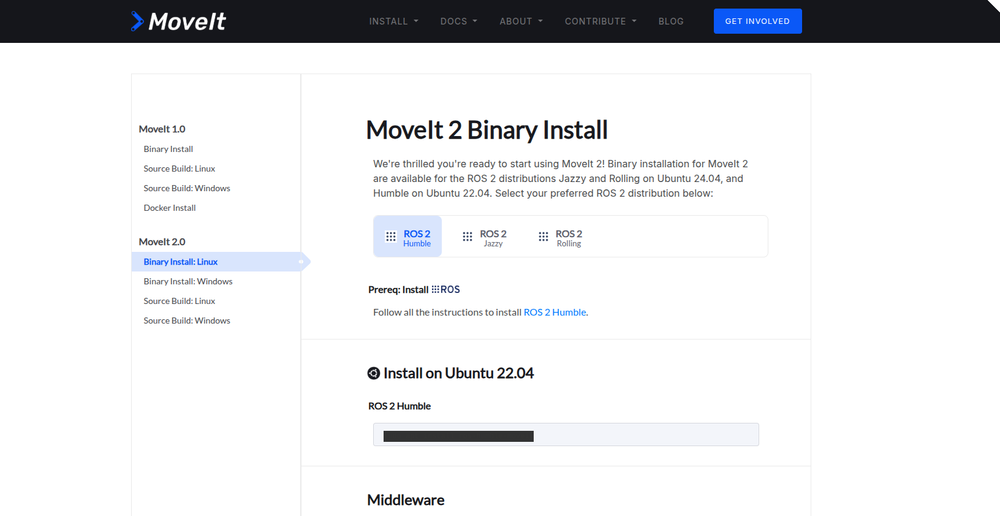The height and width of the screenshot is (516, 1000).
Task: Open MoveIt 1.0 Docker Install page
Action: 170,208
